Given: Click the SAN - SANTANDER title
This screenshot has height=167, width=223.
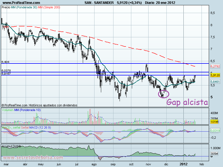Looking at the screenshot, I should 99,3.
